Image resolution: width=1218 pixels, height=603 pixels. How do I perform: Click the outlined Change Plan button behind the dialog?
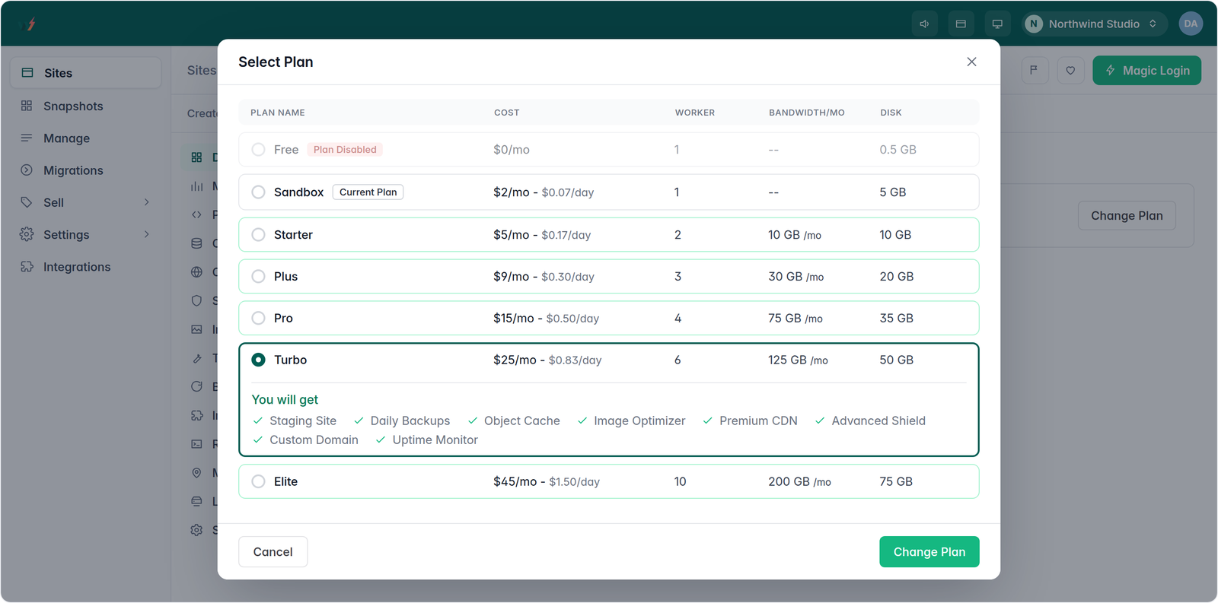coord(1127,216)
